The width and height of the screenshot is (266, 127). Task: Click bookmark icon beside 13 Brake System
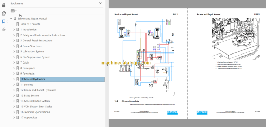17,96
